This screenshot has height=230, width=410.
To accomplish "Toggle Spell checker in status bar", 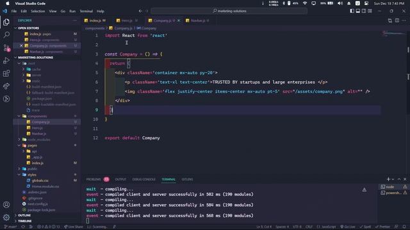I will (x=365, y=227).
